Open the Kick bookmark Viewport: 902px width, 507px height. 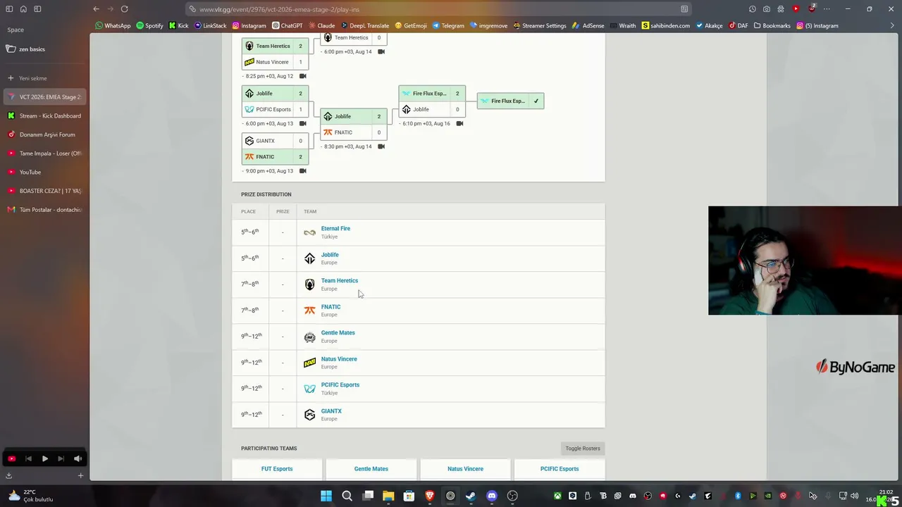click(178, 25)
